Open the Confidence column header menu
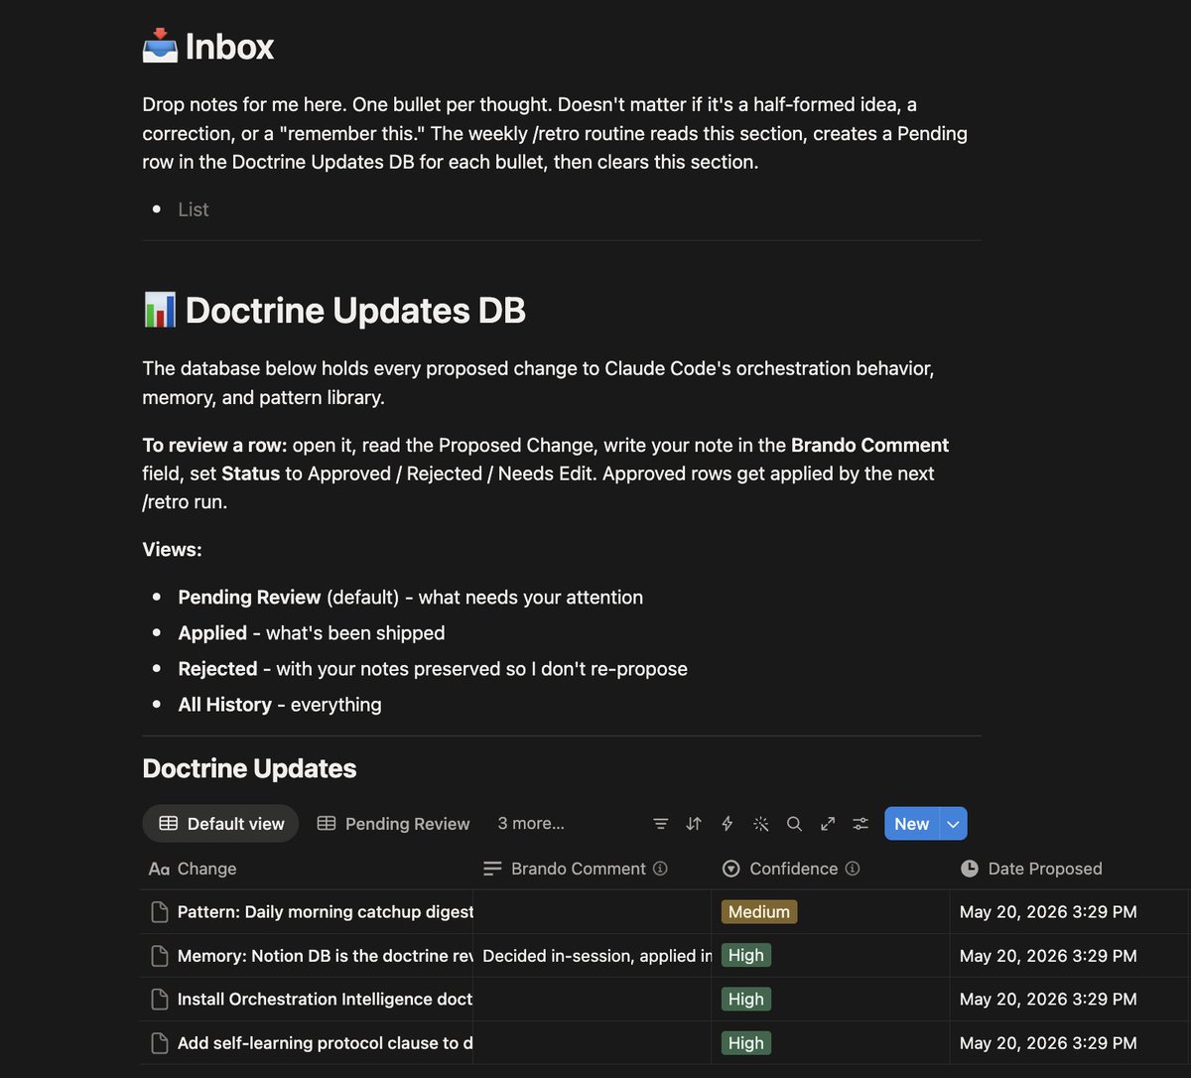 pyautogui.click(x=831, y=869)
